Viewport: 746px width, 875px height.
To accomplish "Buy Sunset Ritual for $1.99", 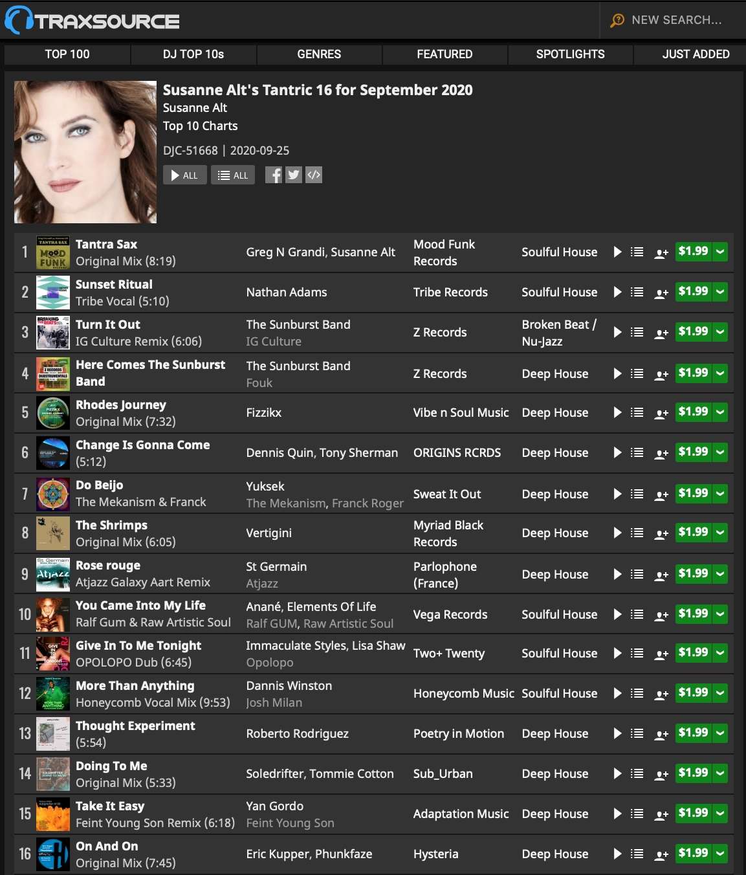I will (x=693, y=292).
